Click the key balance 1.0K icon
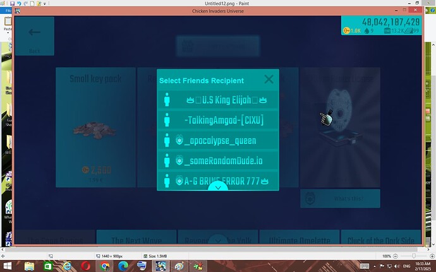Viewport: 436px width, 272px height. point(346,30)
